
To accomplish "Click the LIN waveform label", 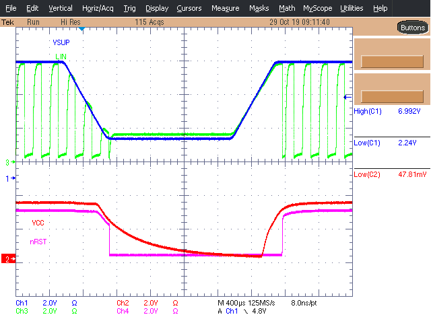I will click(x=61, y=57).
